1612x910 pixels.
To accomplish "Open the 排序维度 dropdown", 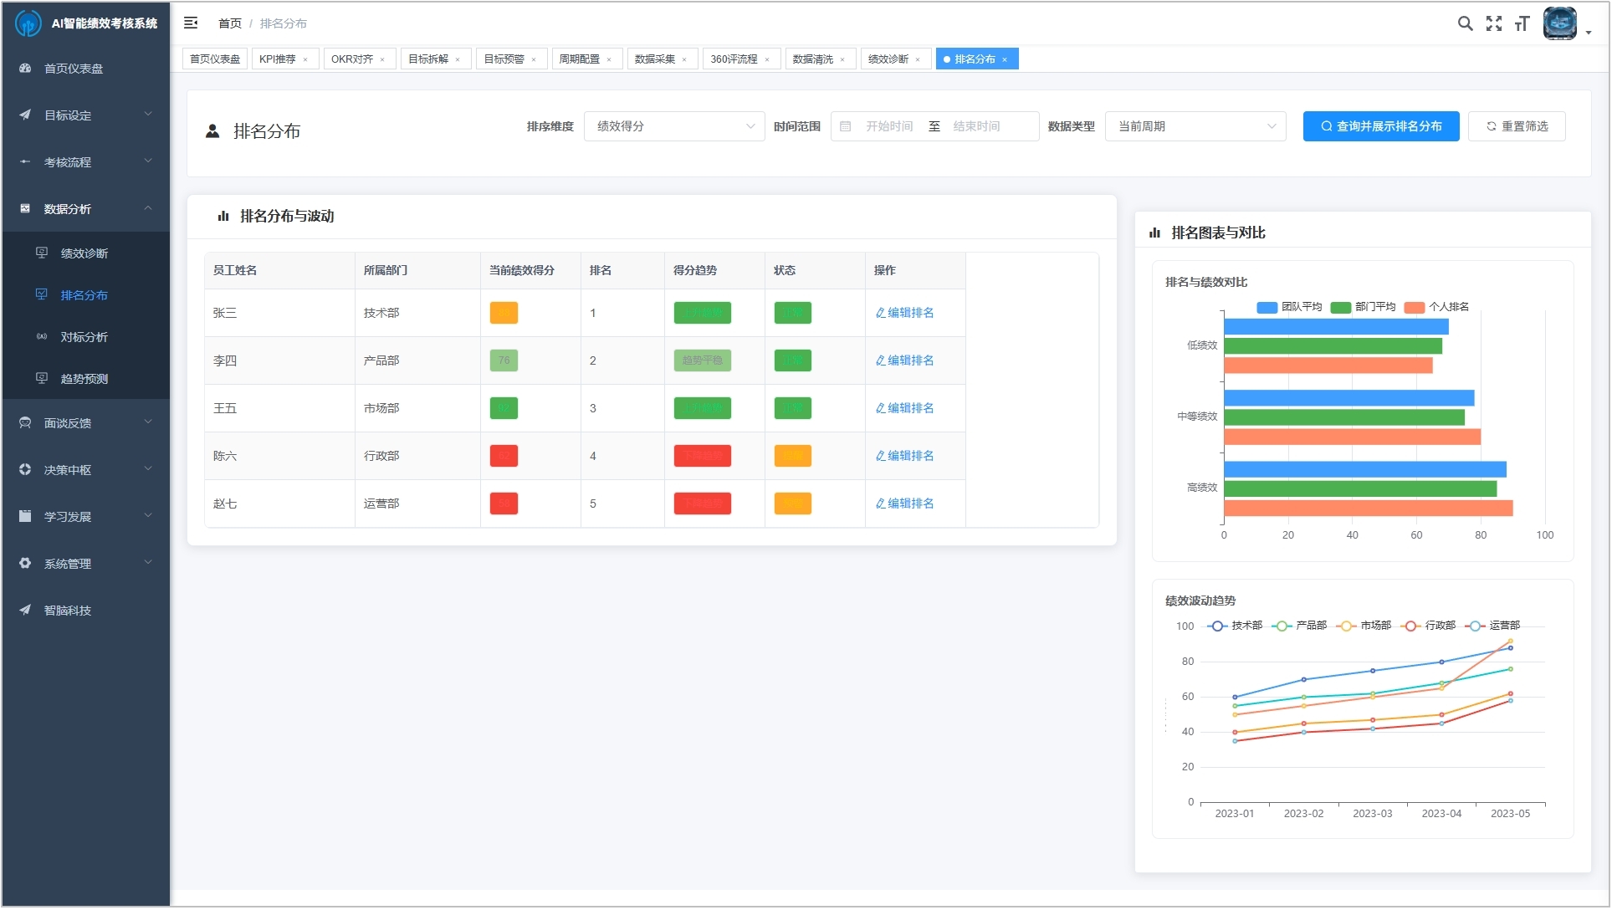I will click(x=673, y=126).
